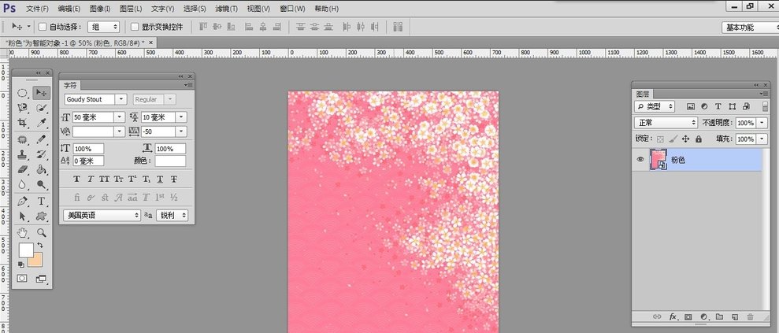
Task: Click the align top edges icon
Action: pyautogui.click(x=204, y=27)
